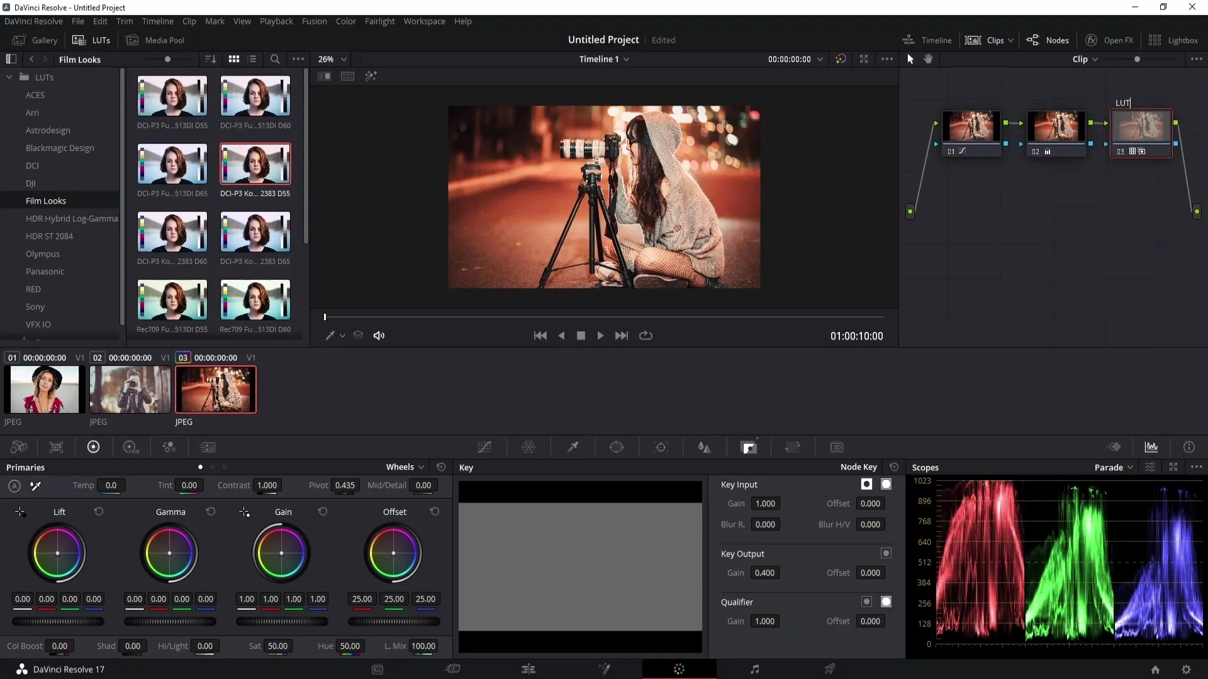The height and width of the screenshot is (679, 1208).
Task: Toggle the LUT browser sidebar panel
Action: (11, 59)
